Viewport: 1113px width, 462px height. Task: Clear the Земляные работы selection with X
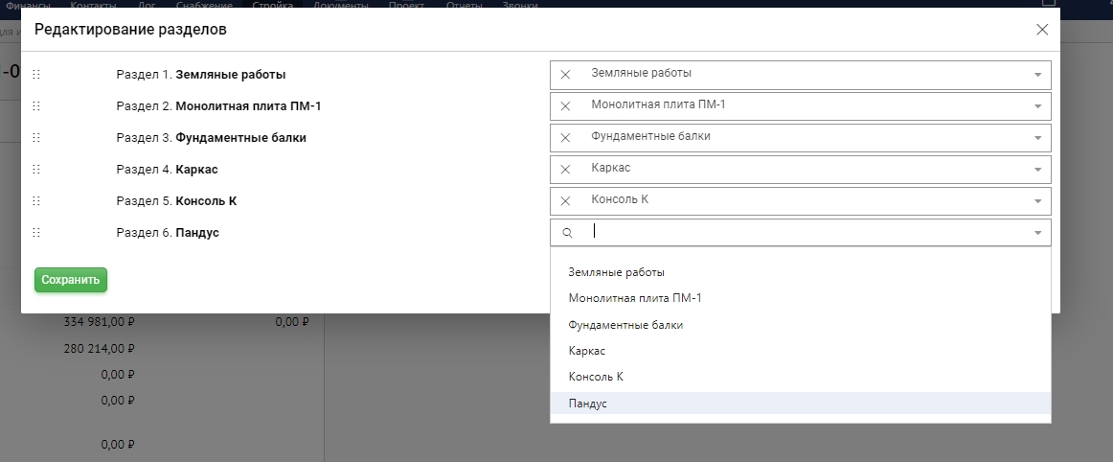(565, 75)
